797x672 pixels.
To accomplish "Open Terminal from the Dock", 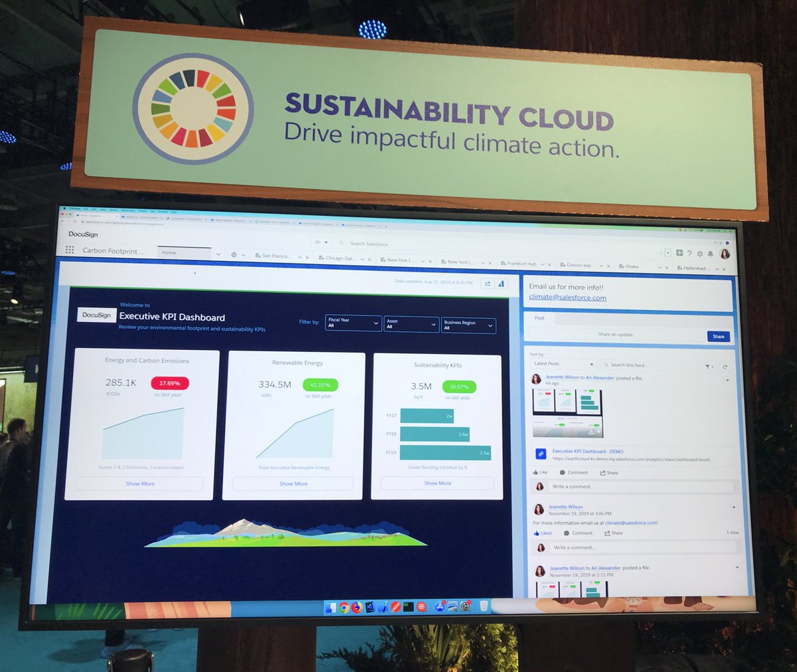I will [x=408, y=607].
